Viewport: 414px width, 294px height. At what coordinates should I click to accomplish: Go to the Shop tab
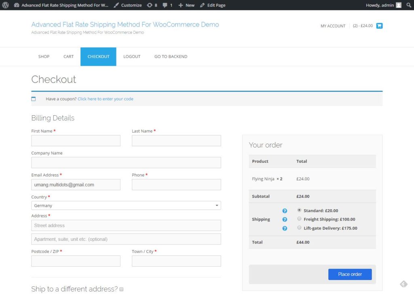tap(44, 56)
